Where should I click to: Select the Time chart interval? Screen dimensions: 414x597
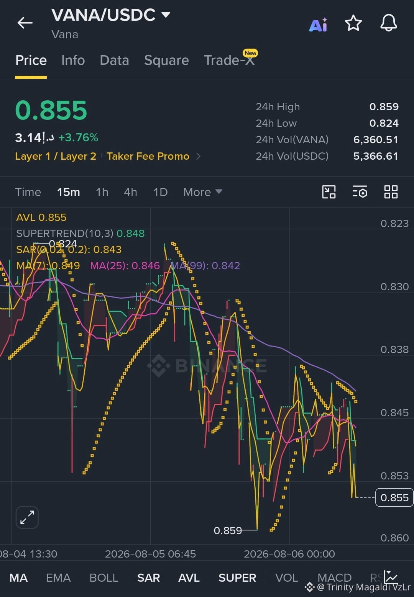click(28, 192)
